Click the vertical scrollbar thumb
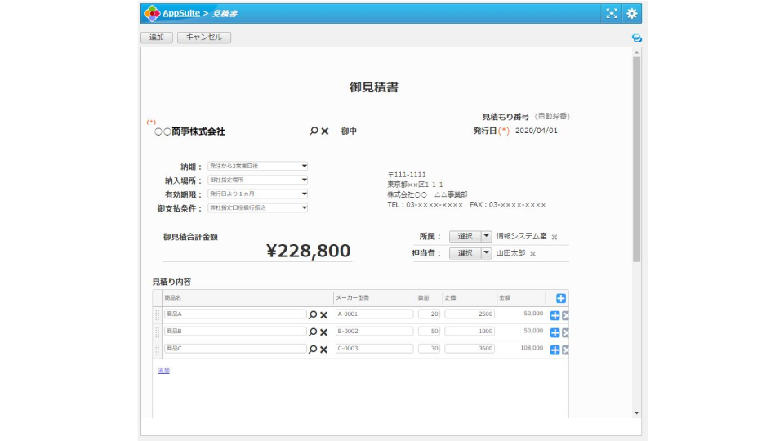The image size is (784, 441). 636,159
